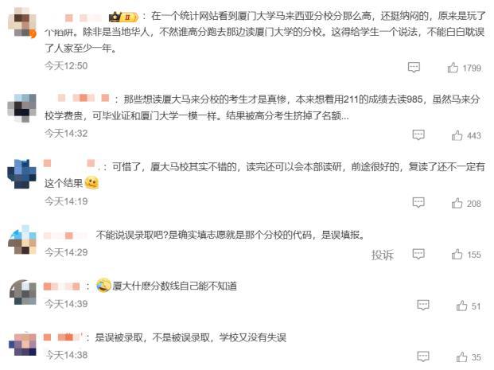The image size is (494, 370).
Task: Reply to the comment posted at 14:29
Action: pos(418,254)
